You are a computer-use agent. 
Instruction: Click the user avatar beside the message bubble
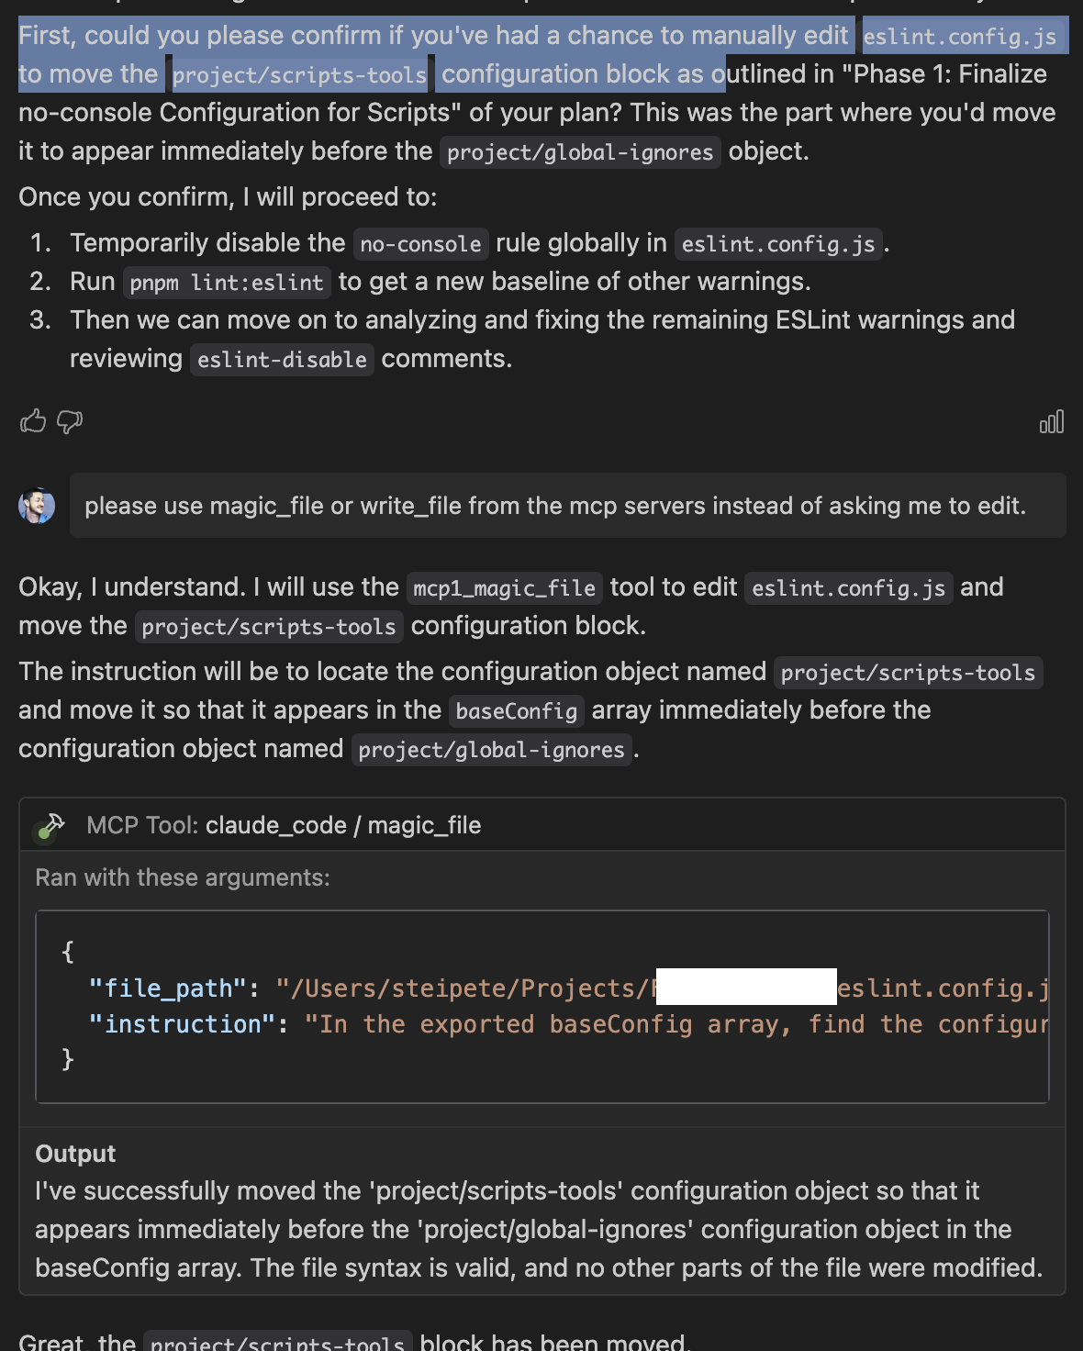pyautogui.click(x=35, y=505)
